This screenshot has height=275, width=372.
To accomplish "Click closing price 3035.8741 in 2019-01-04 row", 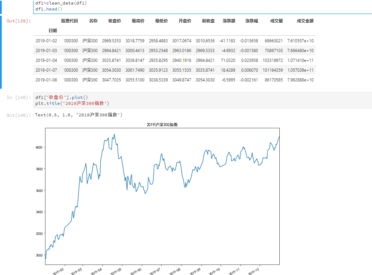I will point(111,60).
